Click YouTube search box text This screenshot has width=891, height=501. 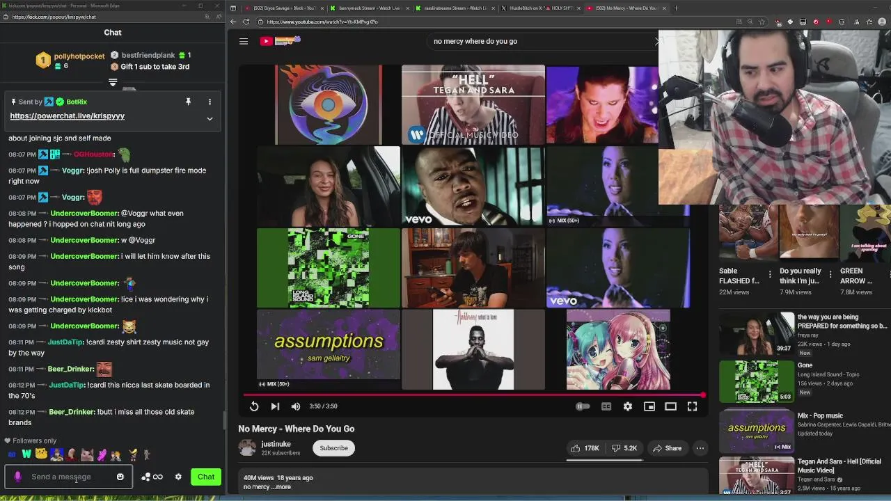tap(475, 41)
